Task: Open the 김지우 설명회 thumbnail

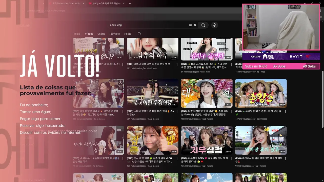Action: point(207,49)
